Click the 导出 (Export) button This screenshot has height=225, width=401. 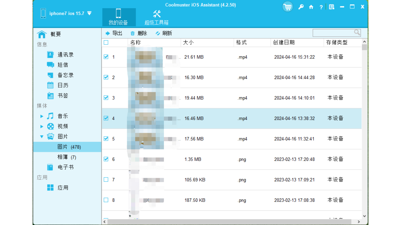(x=114, y=33)
